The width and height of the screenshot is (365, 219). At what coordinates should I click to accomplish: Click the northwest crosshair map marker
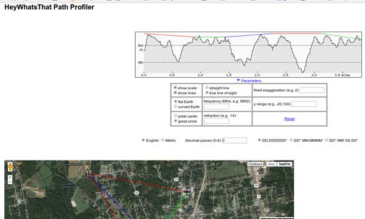[89, 173]
